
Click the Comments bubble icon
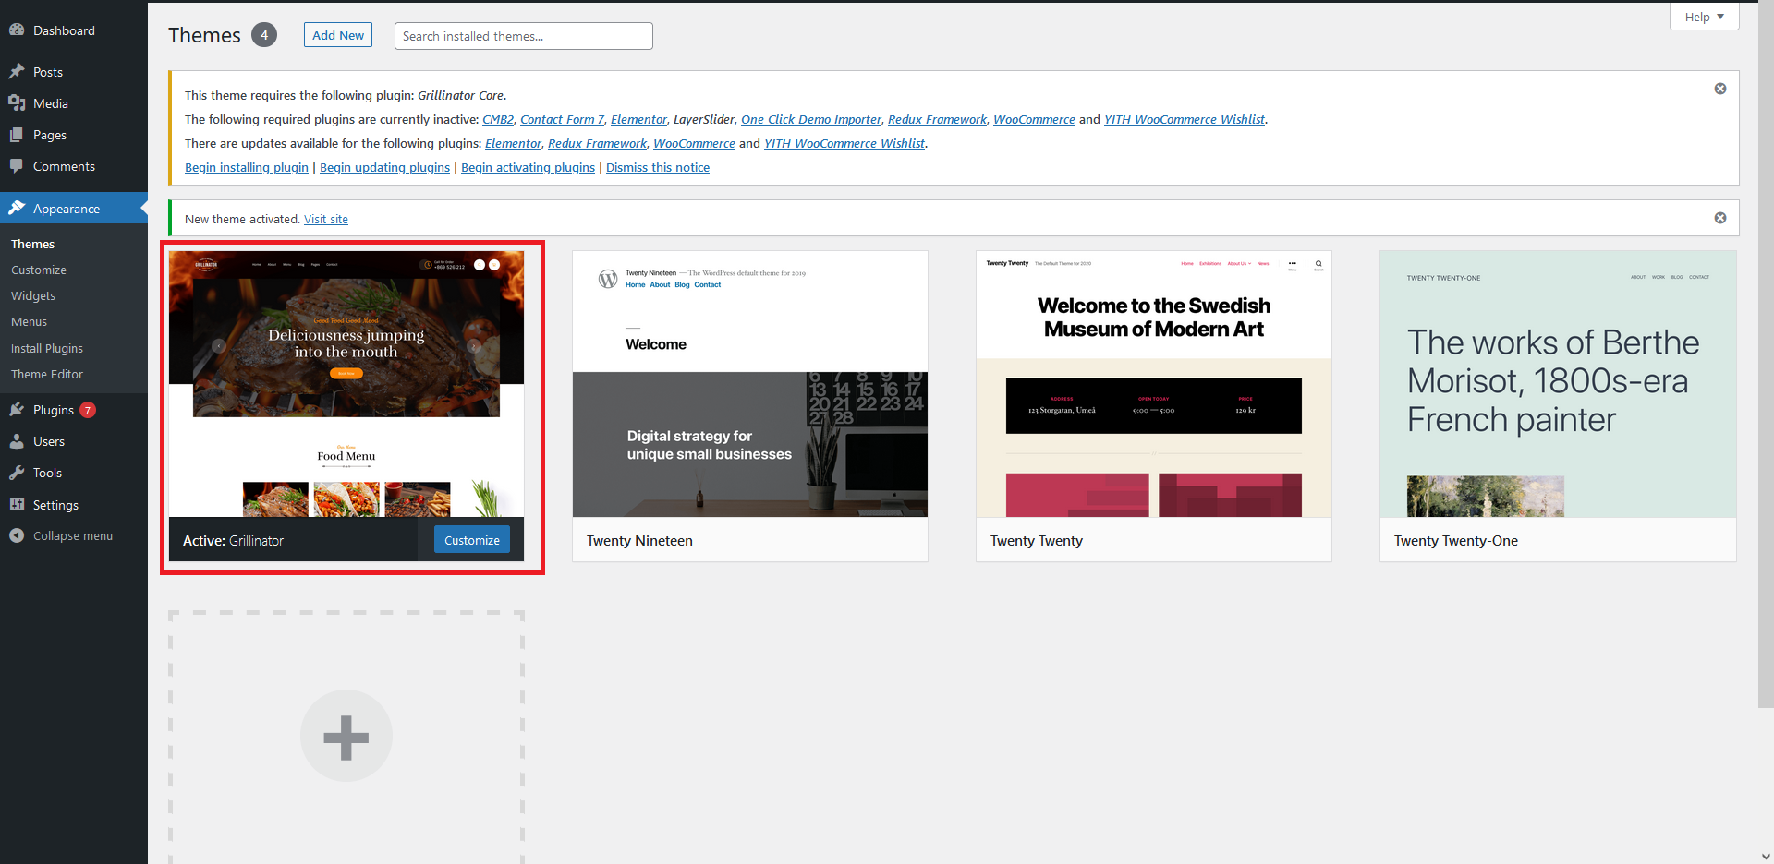(17, 166)
